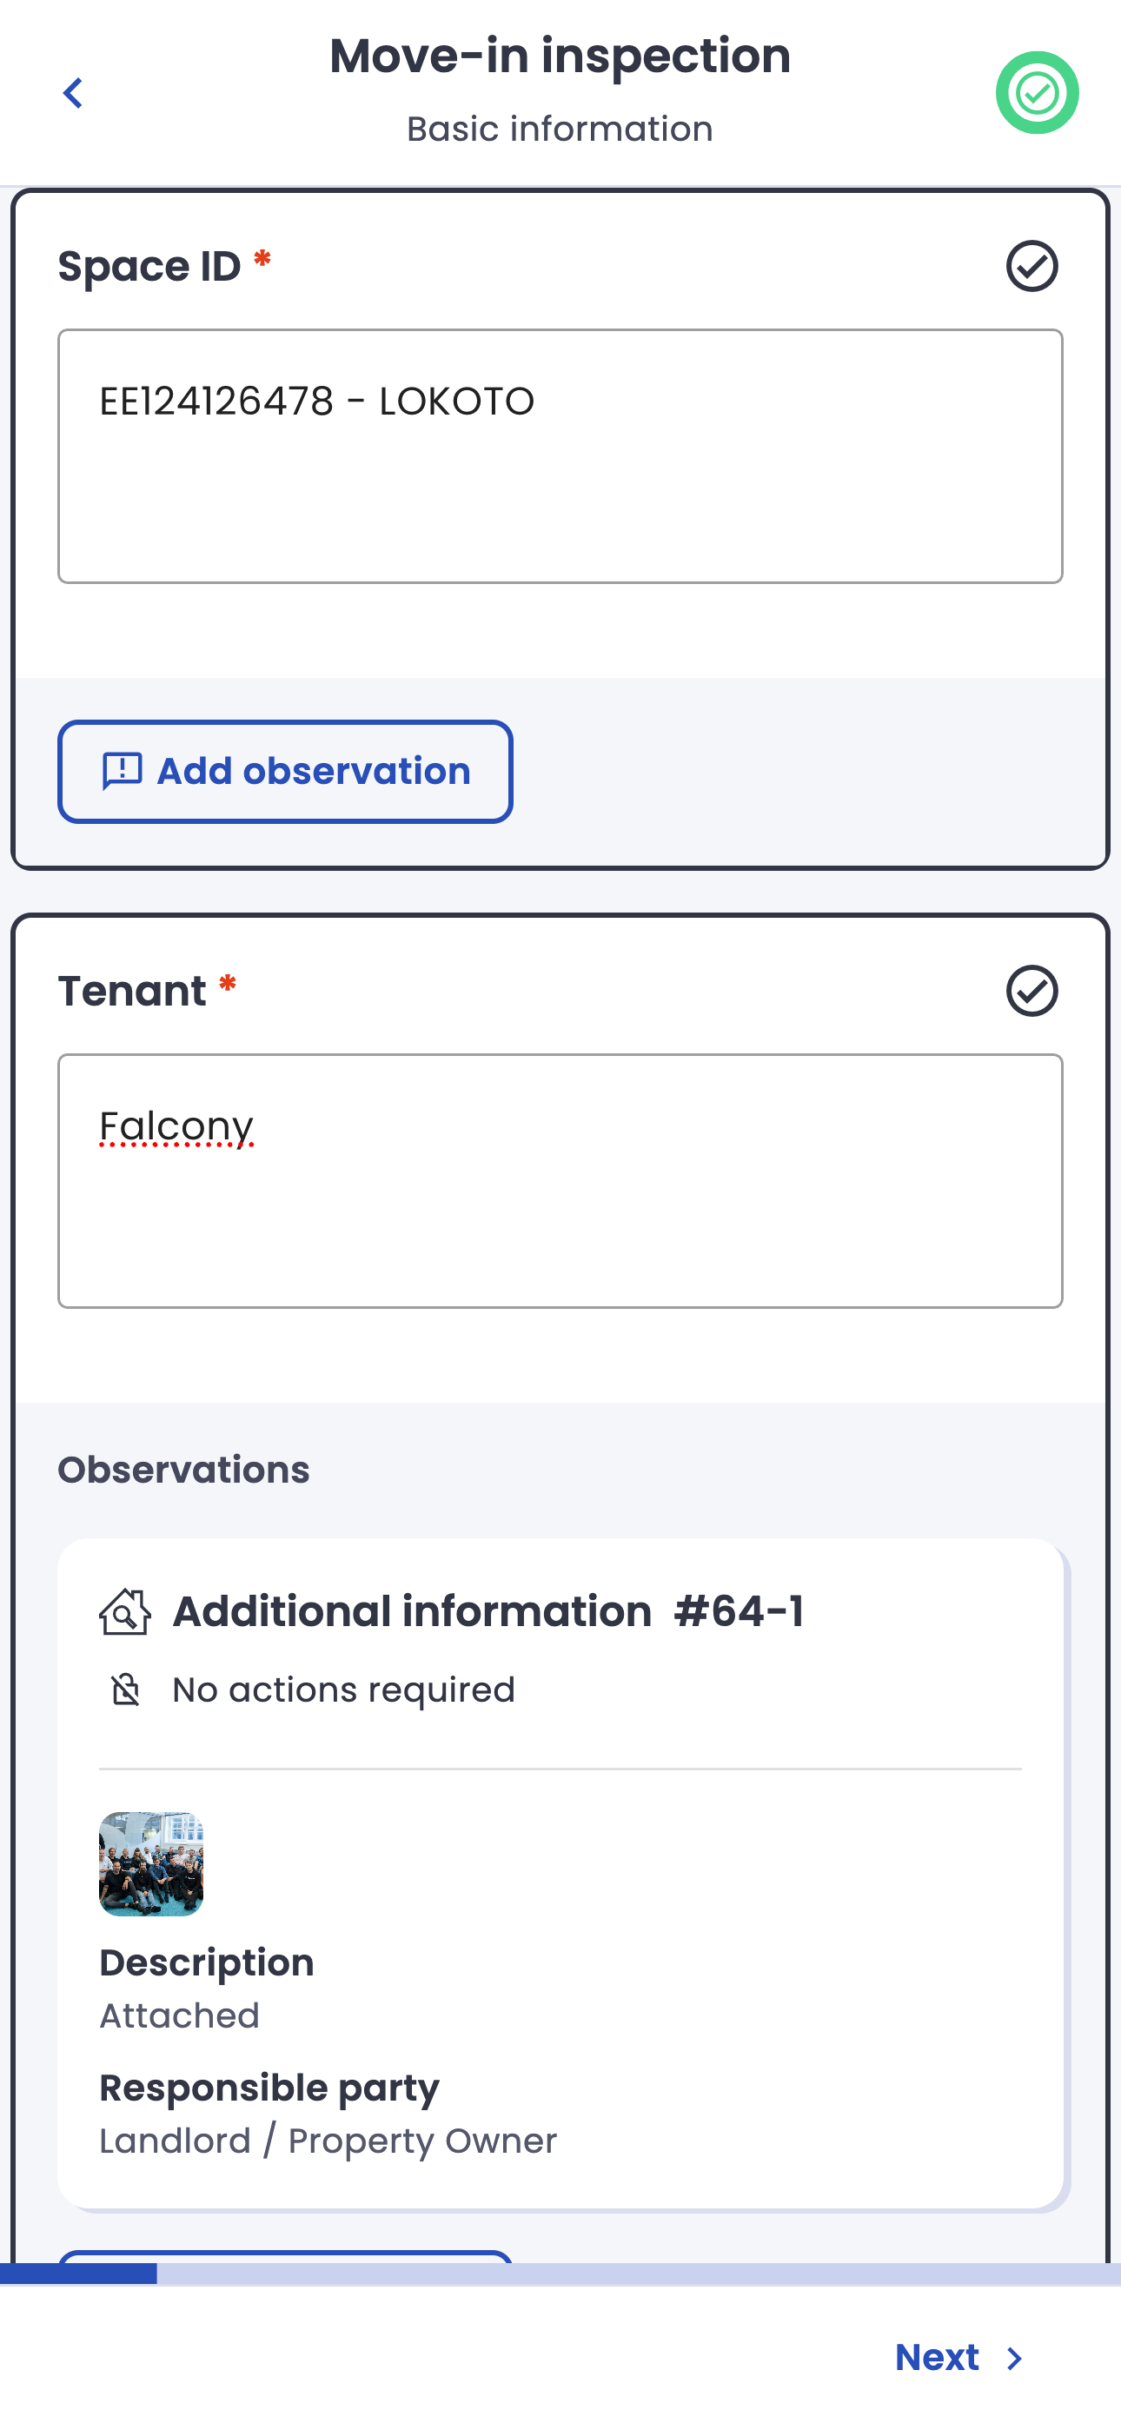Click into the Space ID text field
Image resolution: width=1121 pixels, height=2430 pixels.
click(560, 455)
